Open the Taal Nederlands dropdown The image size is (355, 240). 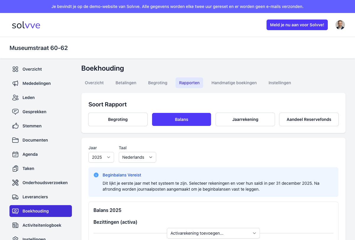[137, 157]
